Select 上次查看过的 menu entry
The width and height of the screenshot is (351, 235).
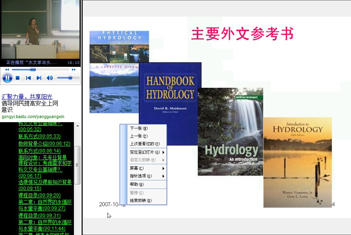coord(145,144)
